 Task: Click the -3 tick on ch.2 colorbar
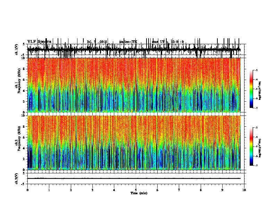point(256,128)
